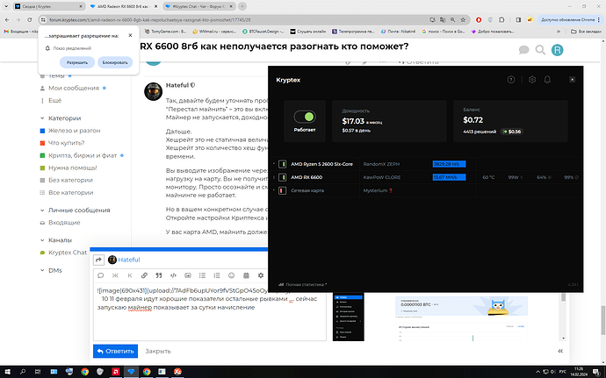Toggle Сетевая карта device mining
Image resolution: width=606 pixels, height=378 pixels.
pyautogui.click(x=283, y=190)
